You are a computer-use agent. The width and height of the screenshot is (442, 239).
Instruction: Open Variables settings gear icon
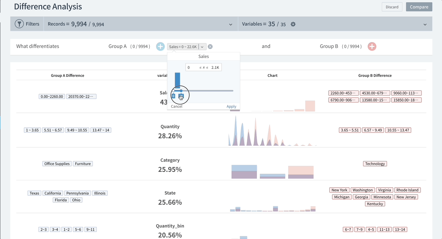point(293,24)
